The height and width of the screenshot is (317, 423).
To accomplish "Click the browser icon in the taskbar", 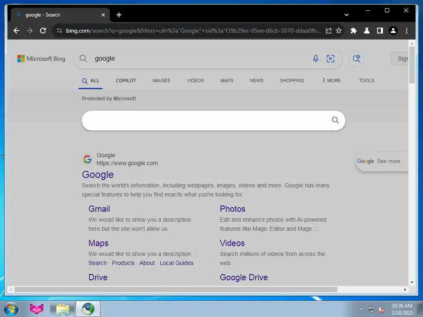I will click(x=88, y=309).
